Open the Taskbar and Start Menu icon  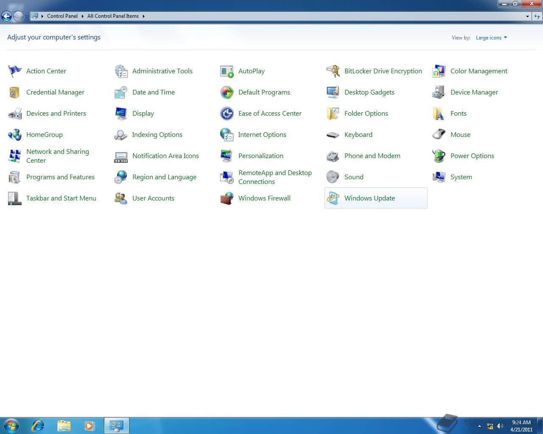15,198
